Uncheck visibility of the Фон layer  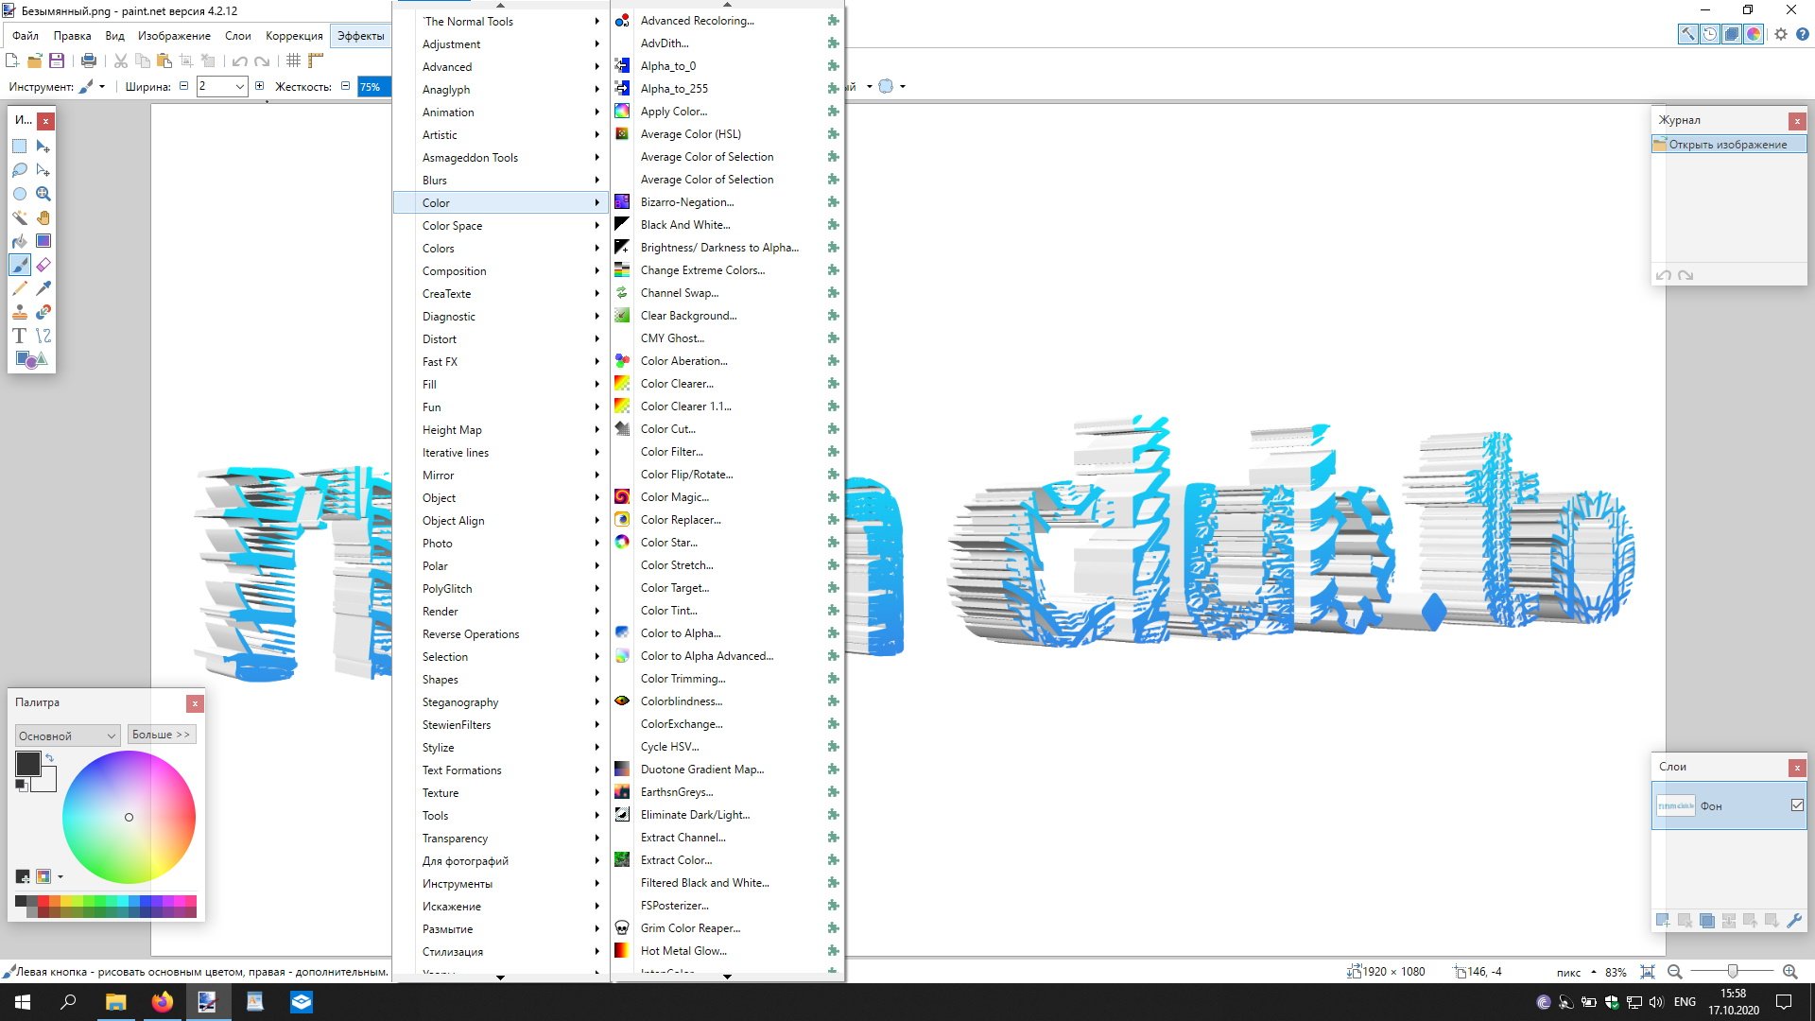1797,805
